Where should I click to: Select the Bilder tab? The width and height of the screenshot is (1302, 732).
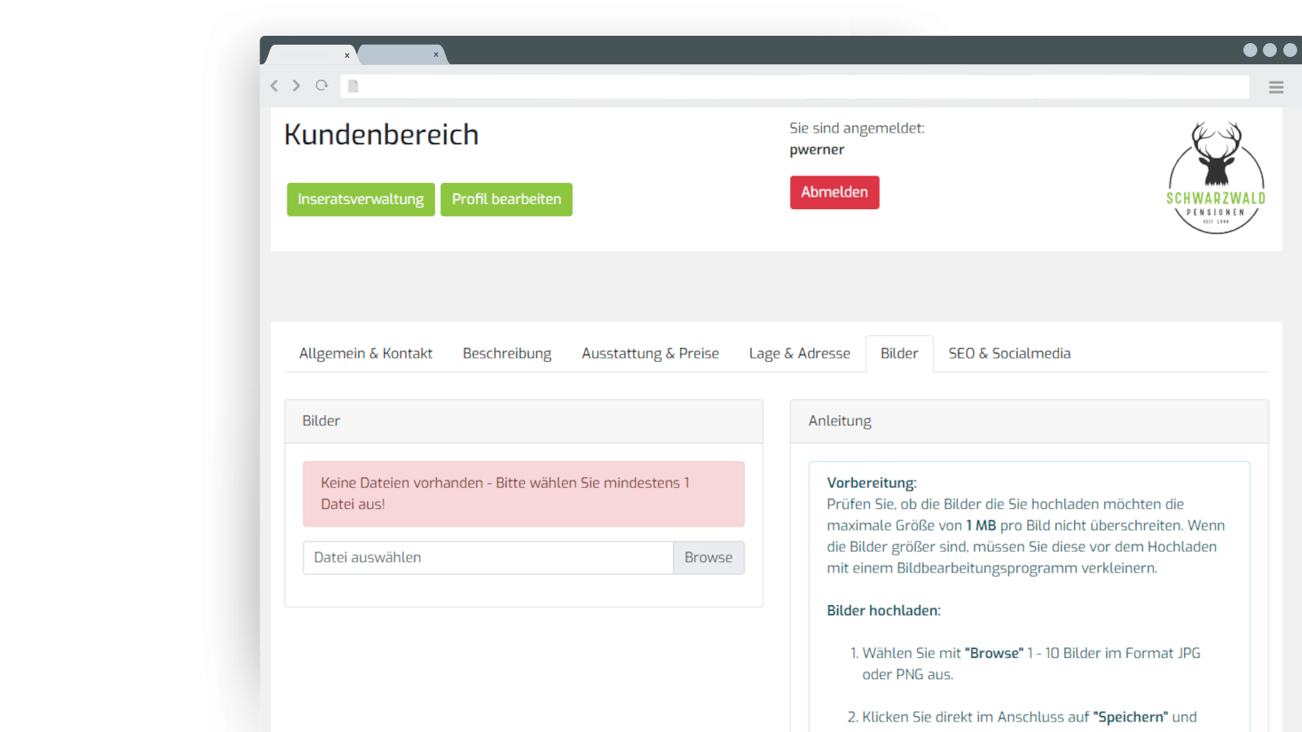(x=899, y=354)
